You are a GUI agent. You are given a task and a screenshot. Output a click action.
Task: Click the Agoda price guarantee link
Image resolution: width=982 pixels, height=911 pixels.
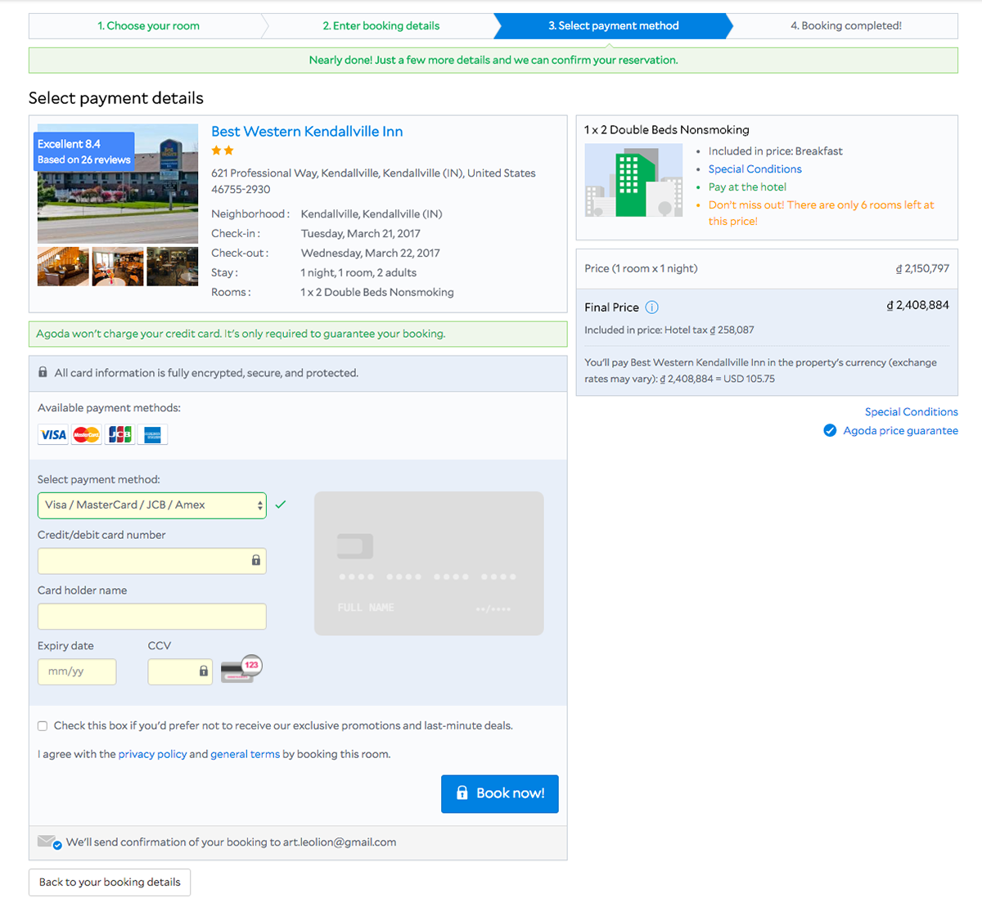point(900,431)
